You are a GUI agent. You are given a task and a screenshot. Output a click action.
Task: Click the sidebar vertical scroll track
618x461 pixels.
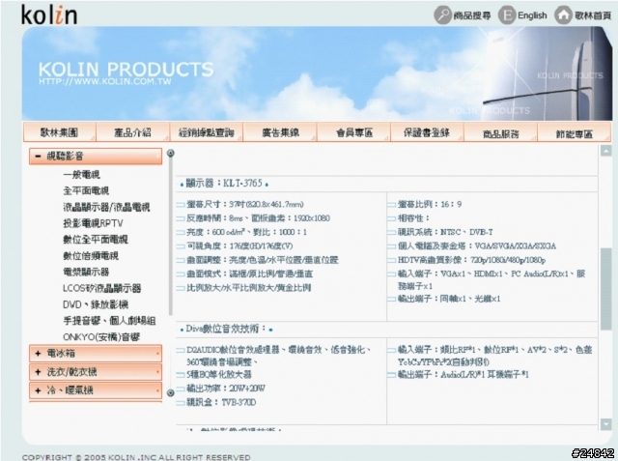(171, 237)
